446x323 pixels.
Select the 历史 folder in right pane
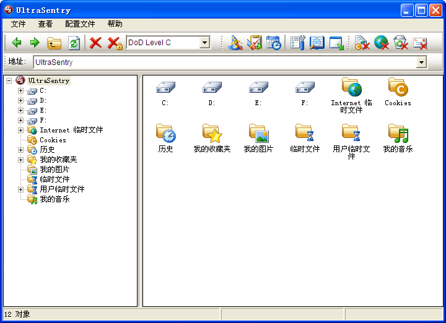click(165, 137)
